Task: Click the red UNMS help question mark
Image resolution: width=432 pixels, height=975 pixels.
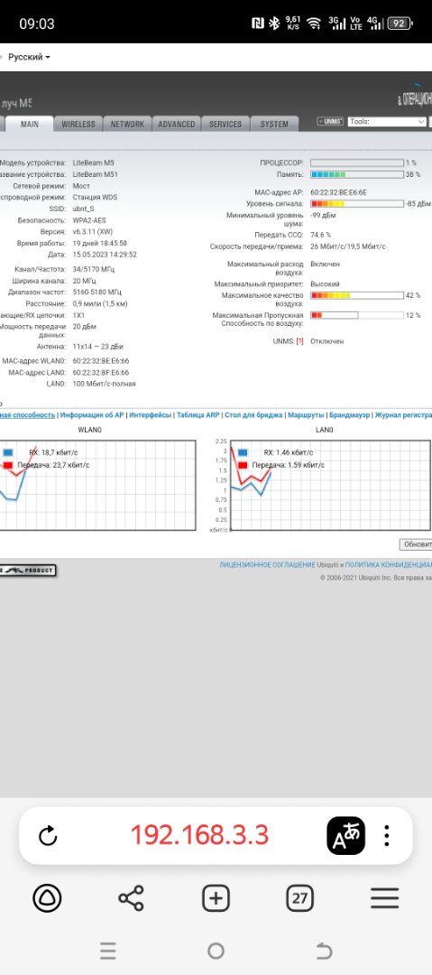Action: [299, 341]
